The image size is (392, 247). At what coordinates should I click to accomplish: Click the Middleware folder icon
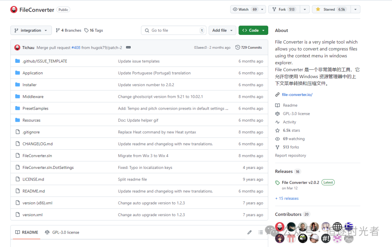[x=17, y=96]
